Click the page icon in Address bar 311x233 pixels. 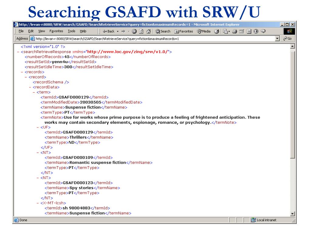click(32, 39)
